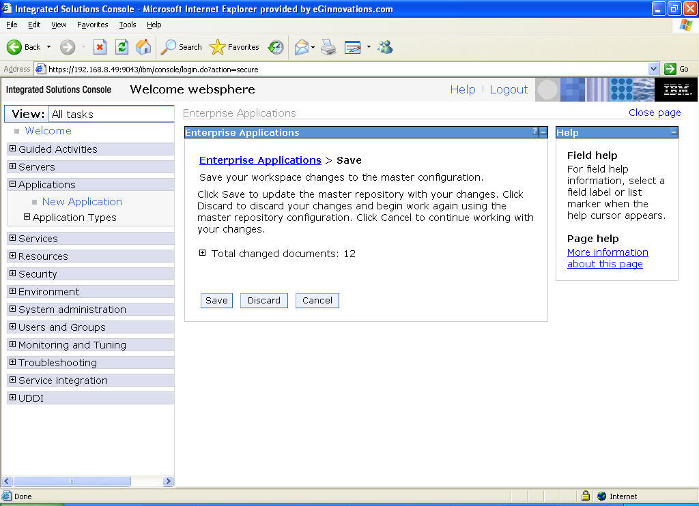
Task: Click the green Go arrow button
Action: (x=670, y=69)
